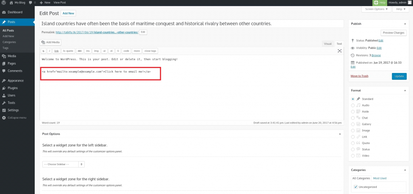Open Media section in sidebar

click(x=12, y=56)
